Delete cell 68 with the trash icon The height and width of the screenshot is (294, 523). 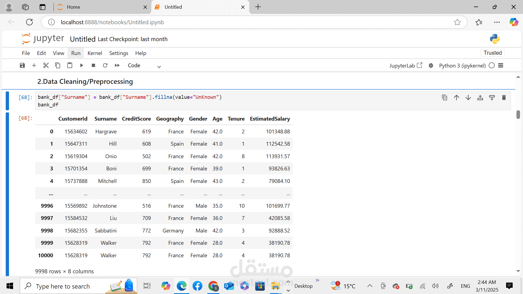click(x=504, y=97)
